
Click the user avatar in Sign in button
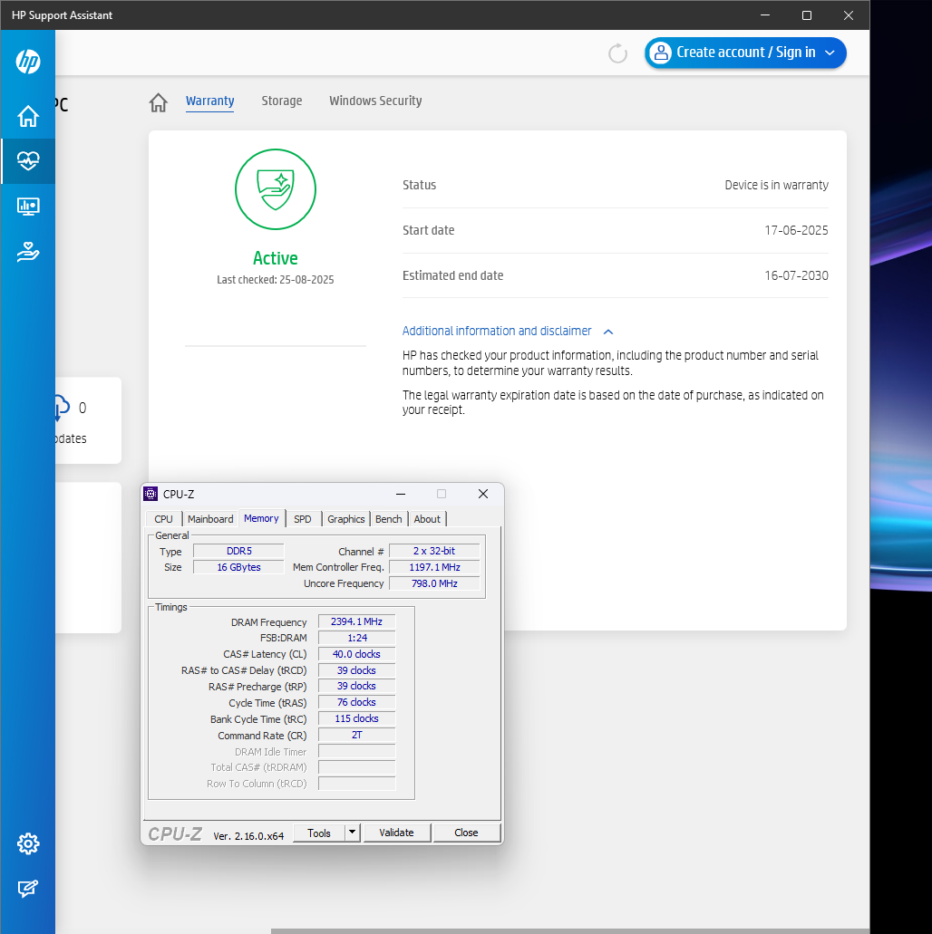coord(661,53)
